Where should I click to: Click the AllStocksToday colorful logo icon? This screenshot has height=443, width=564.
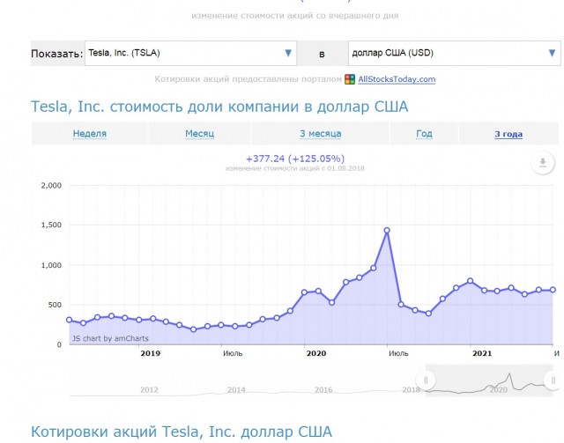(x=350, y=80)
